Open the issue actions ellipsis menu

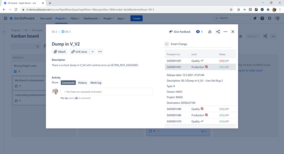pos(225,32)
